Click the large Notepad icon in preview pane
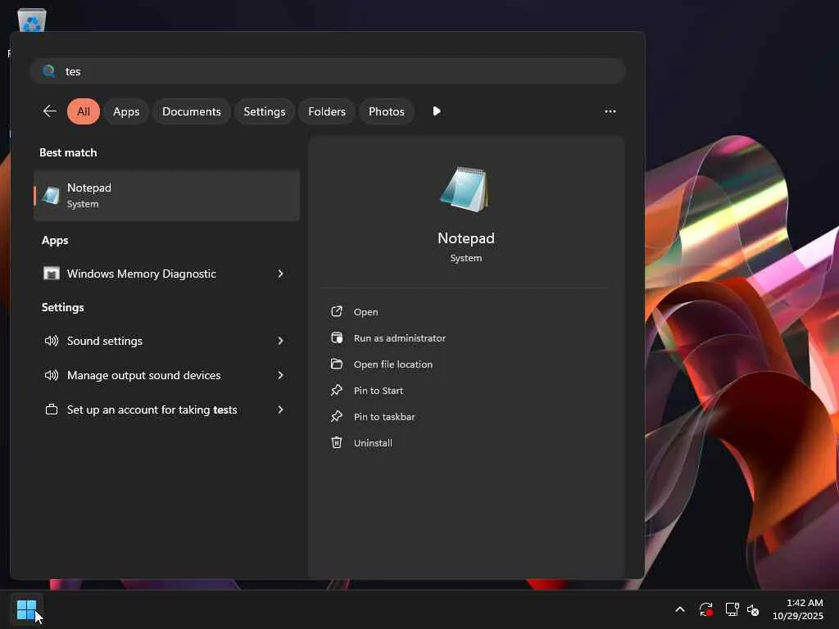This screenshot has width=839, height=629. coord(465,189)
